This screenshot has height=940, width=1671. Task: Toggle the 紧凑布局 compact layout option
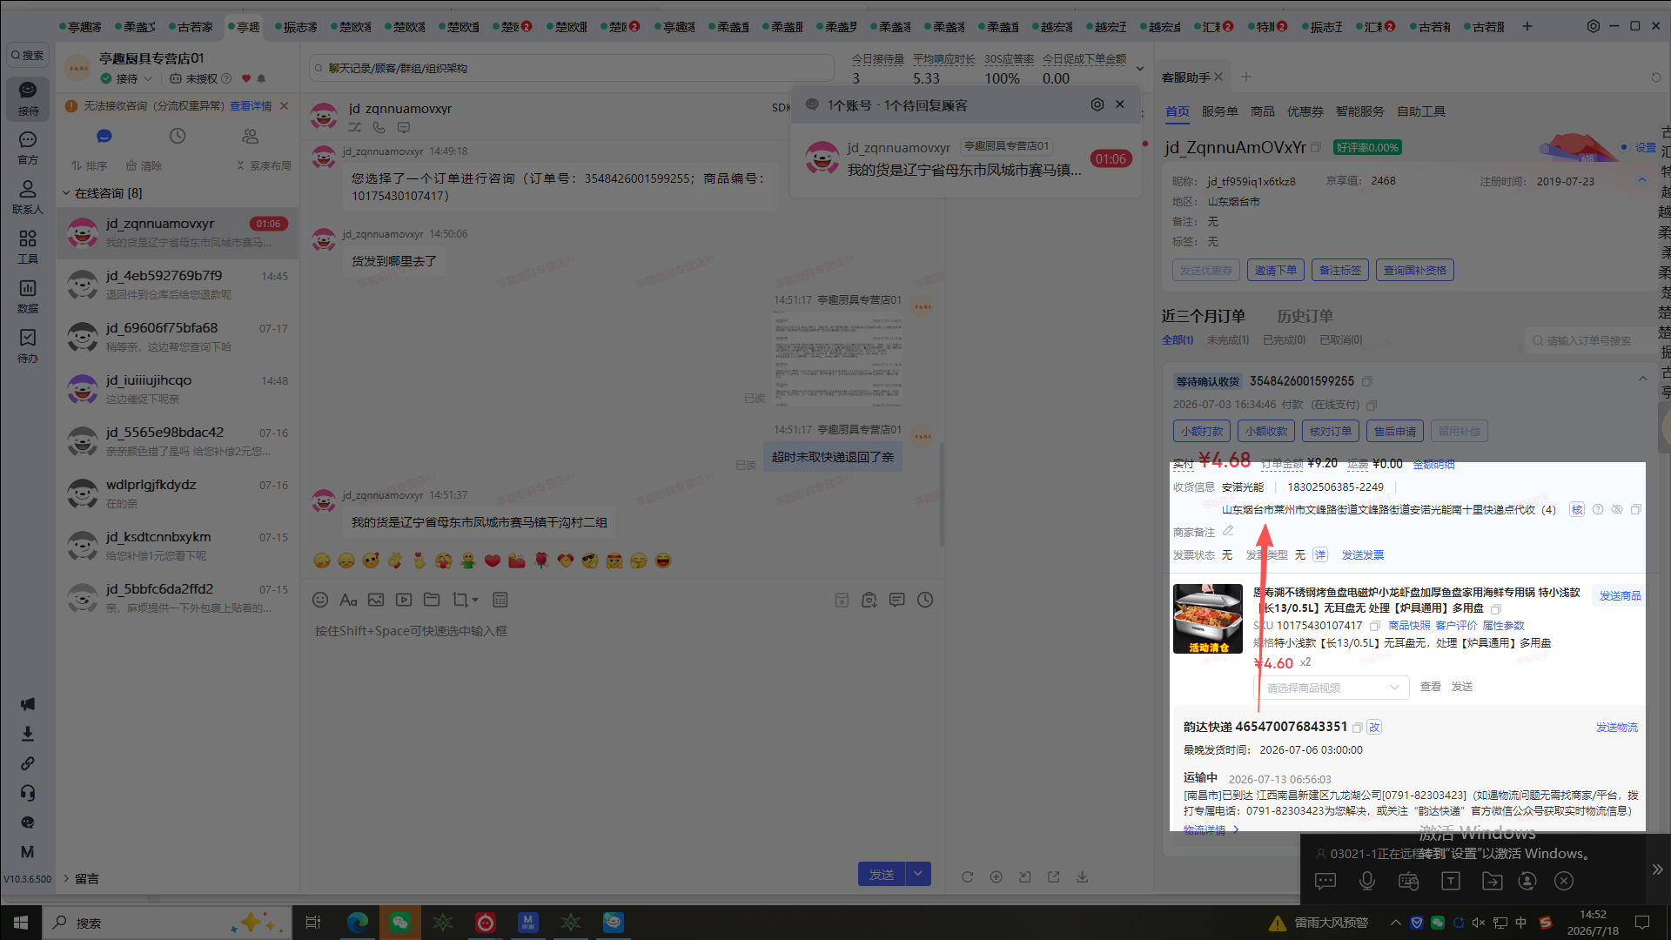[x=264, y=165]
